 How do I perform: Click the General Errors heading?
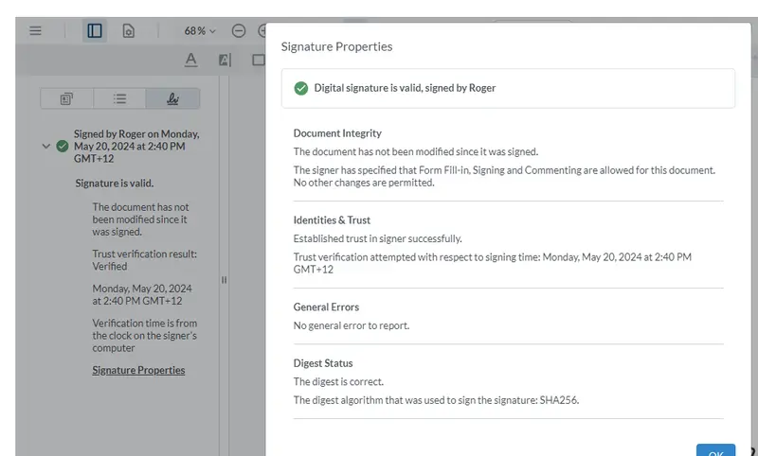pos(326,307)
